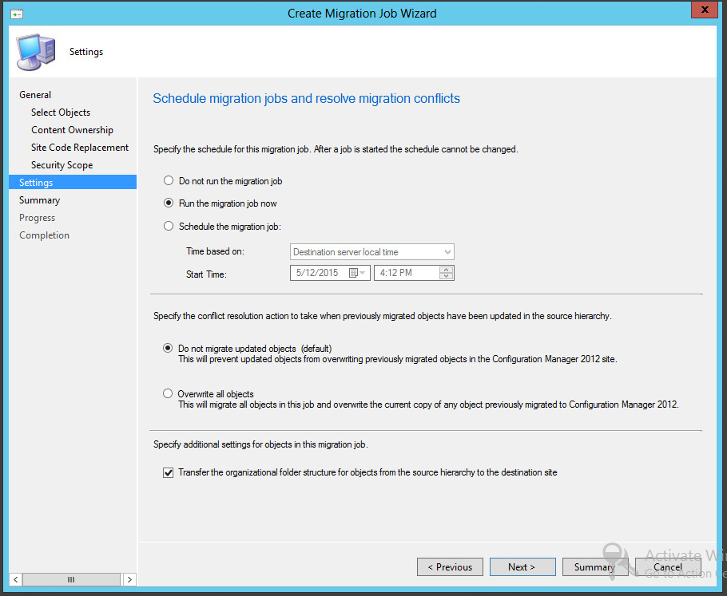Select the Do not run the migration job option
The width and height of the screenshot is (727, 596).
tap(169, 181)
